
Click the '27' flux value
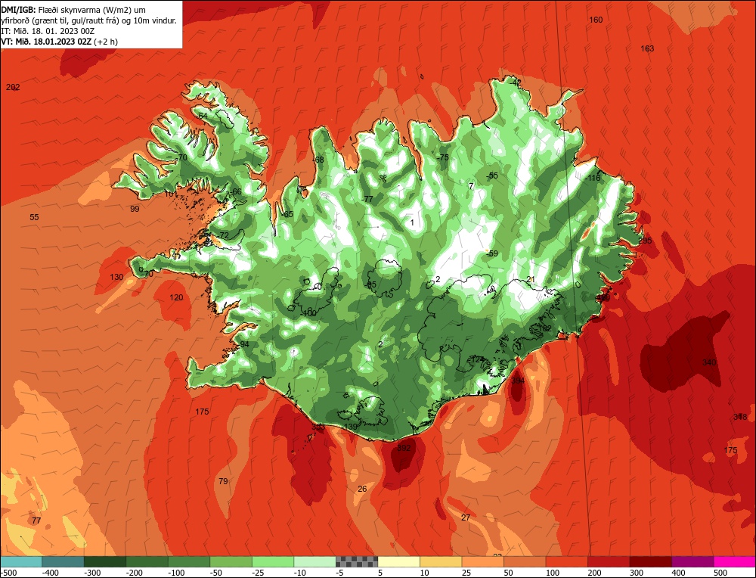click(x=466, y=517)
